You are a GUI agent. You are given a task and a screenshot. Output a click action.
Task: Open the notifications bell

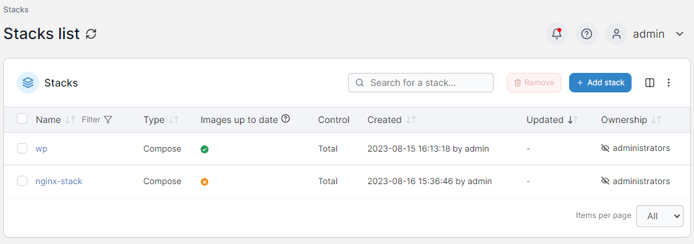pos(557,34)
